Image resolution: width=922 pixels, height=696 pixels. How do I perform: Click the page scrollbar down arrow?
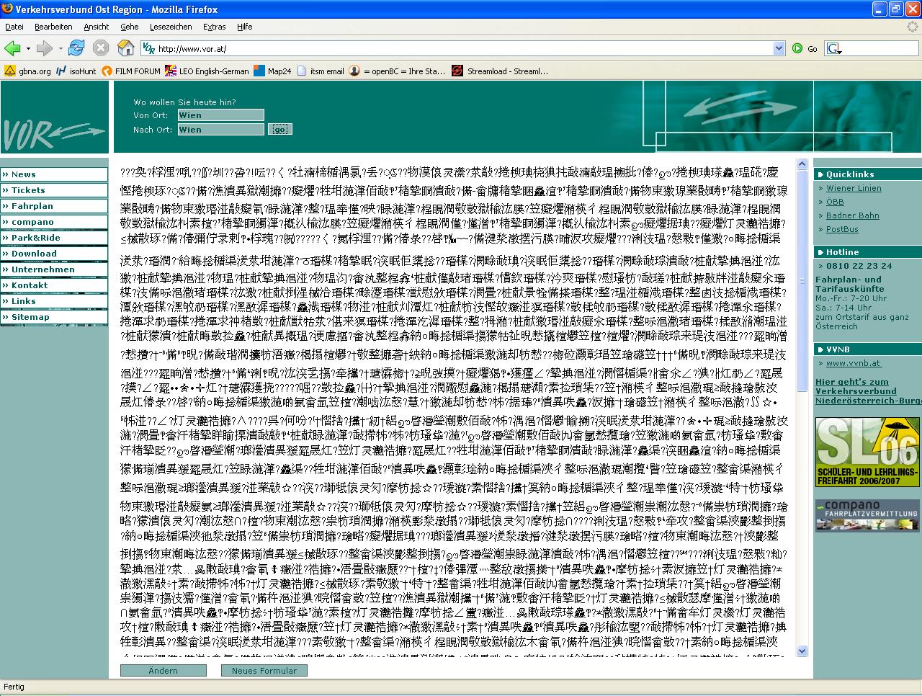click(802, 651)
